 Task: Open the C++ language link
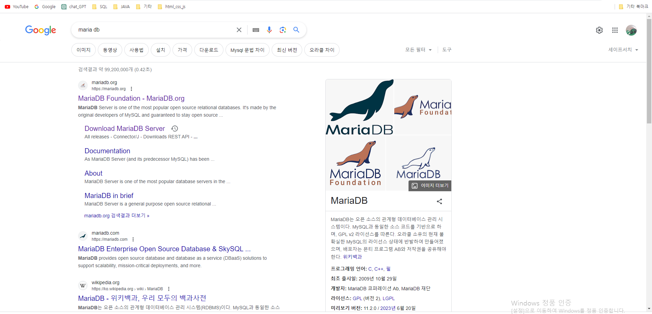(379, 269)
